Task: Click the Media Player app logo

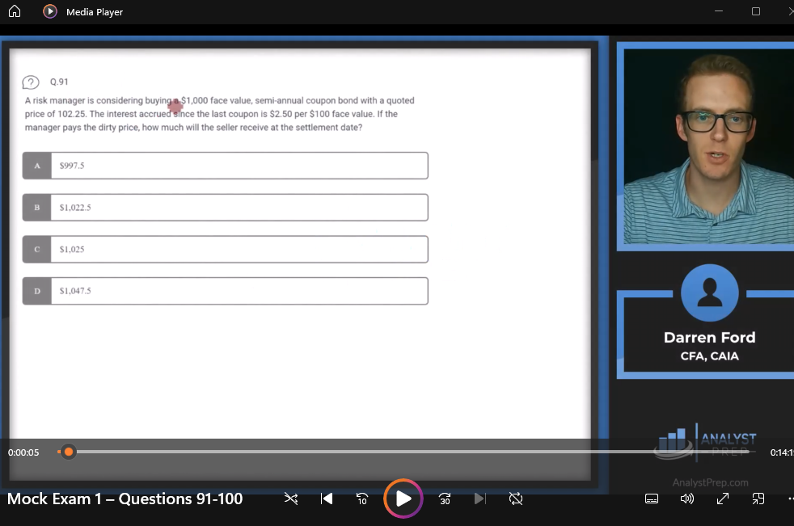Action: (50, 11)
